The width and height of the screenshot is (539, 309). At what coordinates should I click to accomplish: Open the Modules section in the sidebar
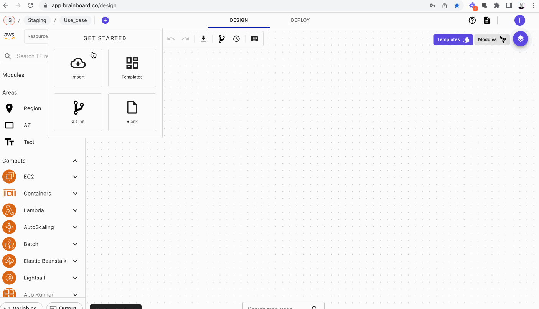[x=13, y=75]
